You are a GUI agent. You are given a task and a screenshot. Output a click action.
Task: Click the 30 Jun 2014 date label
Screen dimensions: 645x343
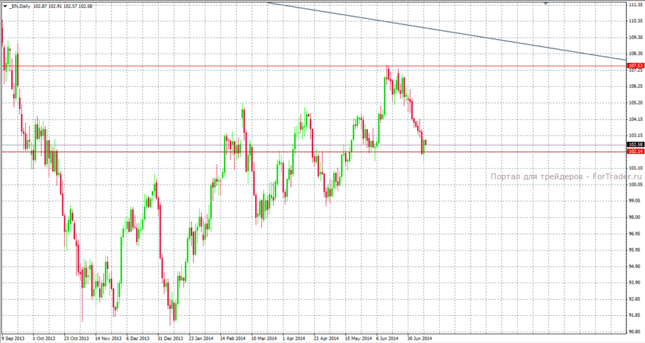(x=420, y=339)
